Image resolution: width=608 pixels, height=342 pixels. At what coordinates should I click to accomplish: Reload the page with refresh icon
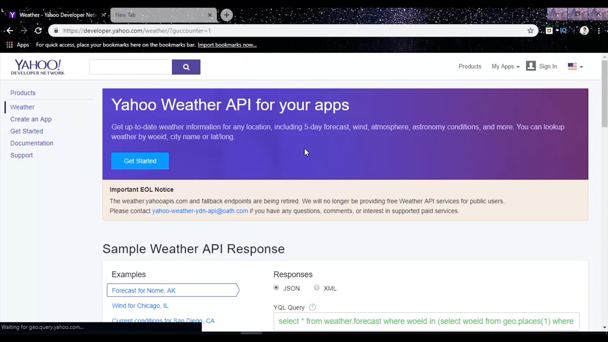(x=38, y=31)
